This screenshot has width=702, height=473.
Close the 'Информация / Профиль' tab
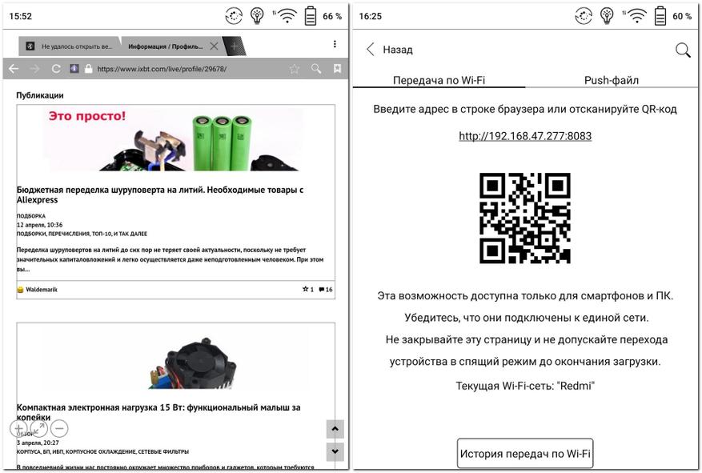point(214,46)
